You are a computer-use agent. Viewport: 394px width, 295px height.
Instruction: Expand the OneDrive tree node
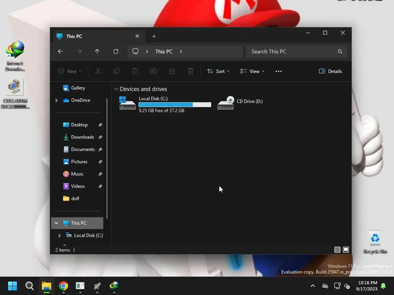[x=56, y=100]
